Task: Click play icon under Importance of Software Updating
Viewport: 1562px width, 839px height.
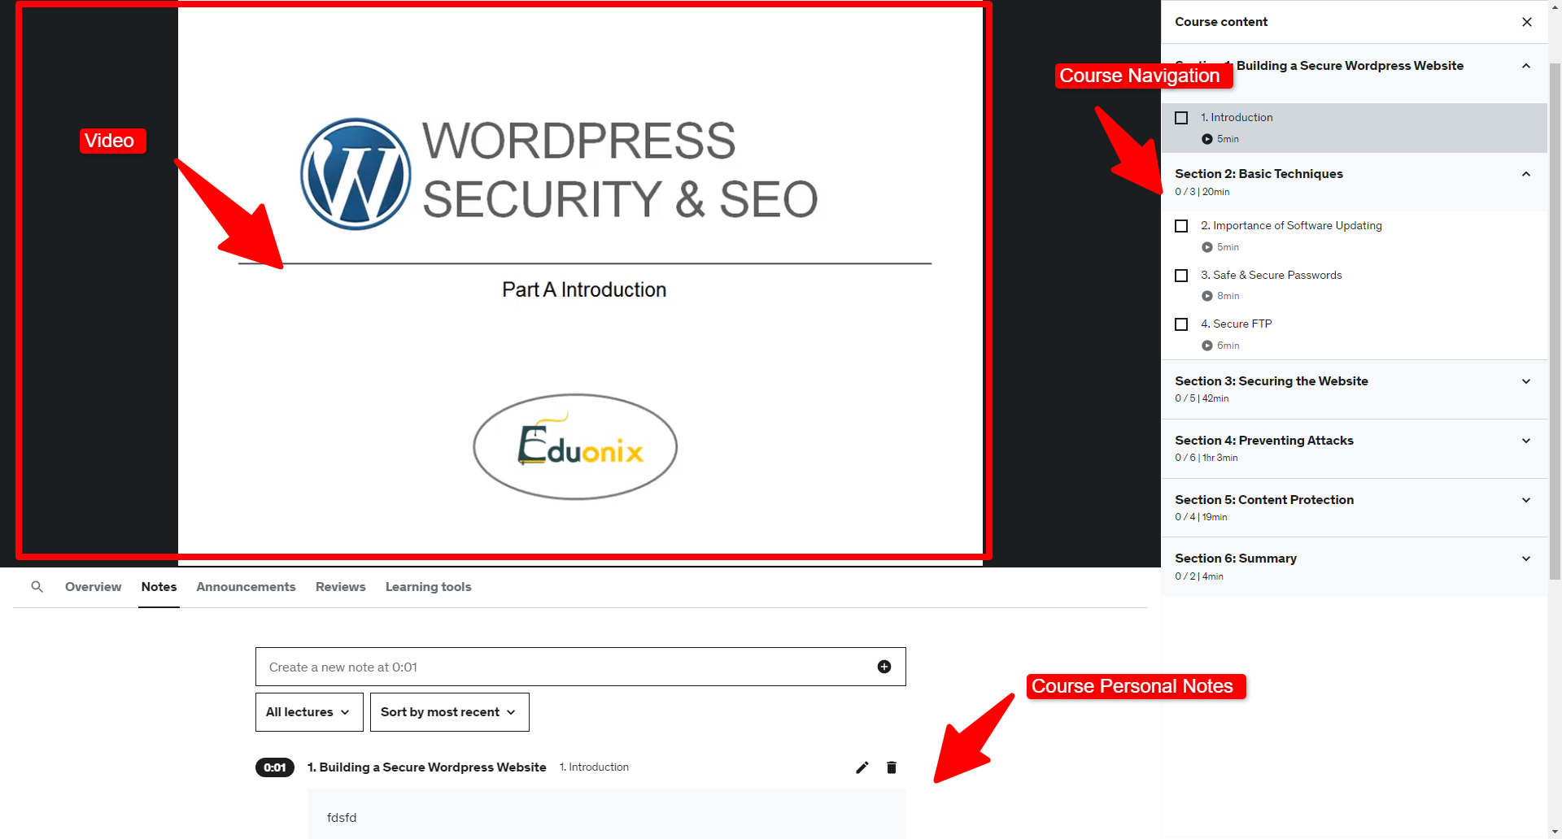Action: [x=1207, y=247]
